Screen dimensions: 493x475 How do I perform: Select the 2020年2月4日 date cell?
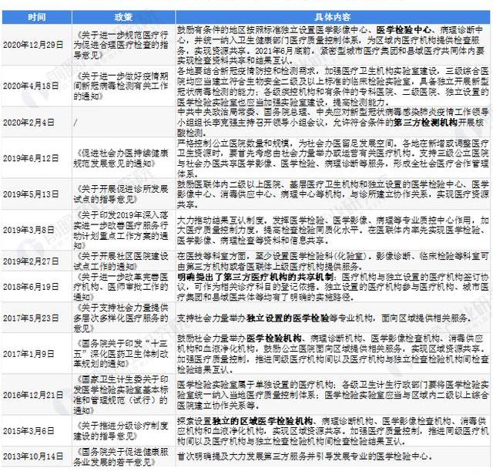36,123
